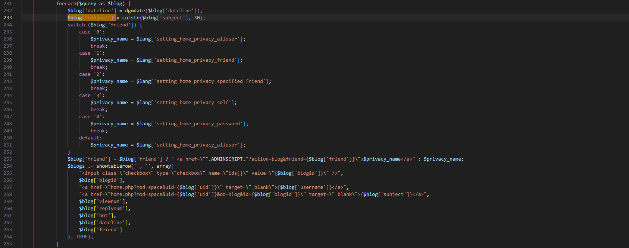Click case '3' label
This screenshot has height=248, width=629.
coord(92,96)
